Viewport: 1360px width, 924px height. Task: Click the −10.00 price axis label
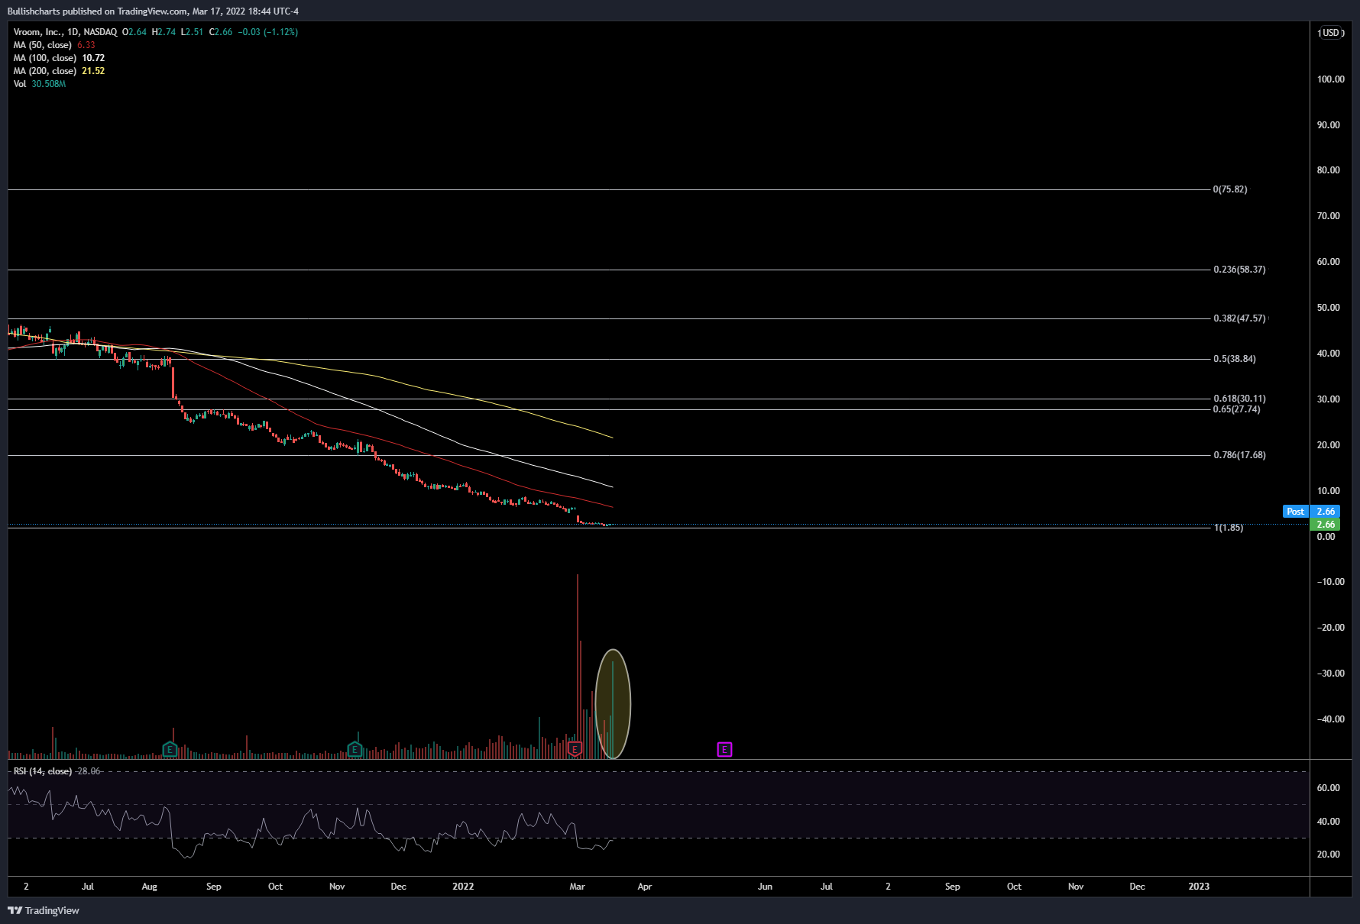(1331, 582)
